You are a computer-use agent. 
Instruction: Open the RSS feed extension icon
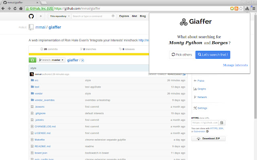point(236,8)
